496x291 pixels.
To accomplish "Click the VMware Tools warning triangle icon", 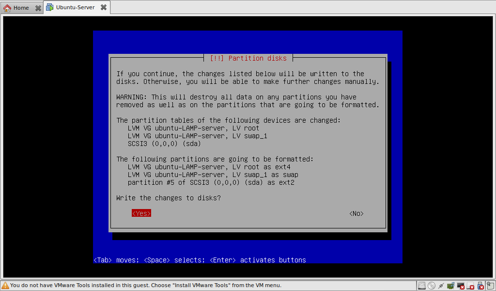I will click(5, 285).
